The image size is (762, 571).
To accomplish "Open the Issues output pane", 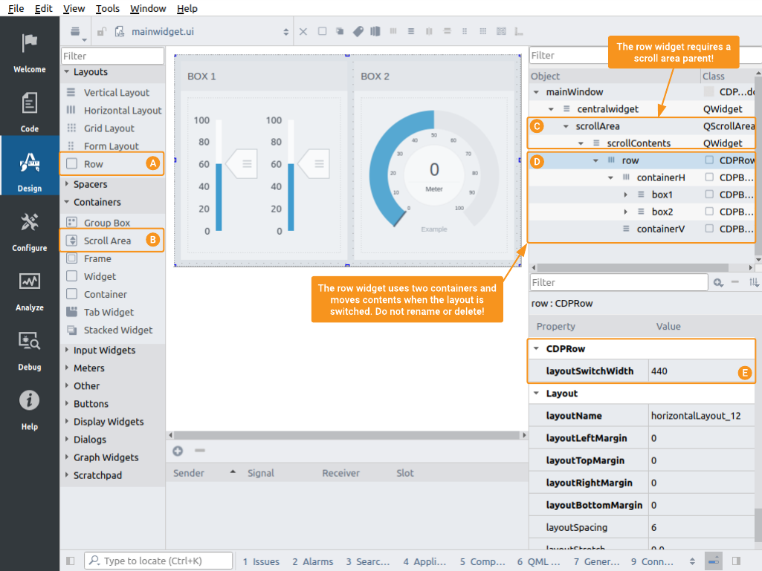I will [x=261, y=561].
